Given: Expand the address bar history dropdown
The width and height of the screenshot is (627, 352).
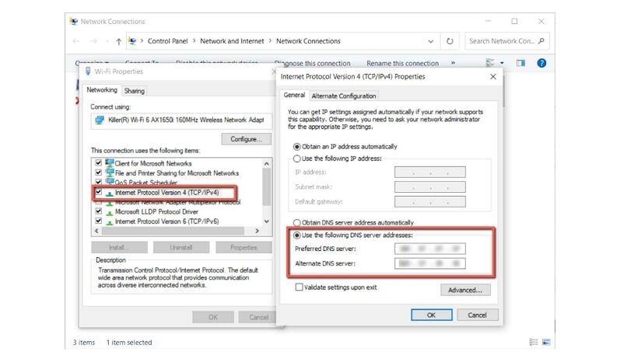Looking at the screenshot, I should tap(431, 41).
